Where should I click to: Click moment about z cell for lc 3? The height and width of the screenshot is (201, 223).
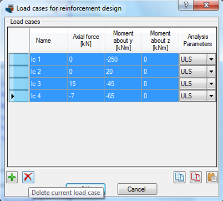pos(160,84)
